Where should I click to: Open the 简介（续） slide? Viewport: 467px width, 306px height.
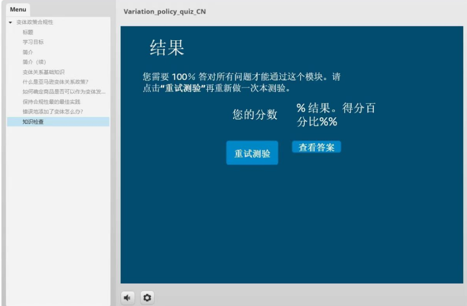[34, 62]
